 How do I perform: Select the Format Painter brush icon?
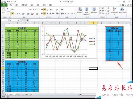click(x=7, y=14)
